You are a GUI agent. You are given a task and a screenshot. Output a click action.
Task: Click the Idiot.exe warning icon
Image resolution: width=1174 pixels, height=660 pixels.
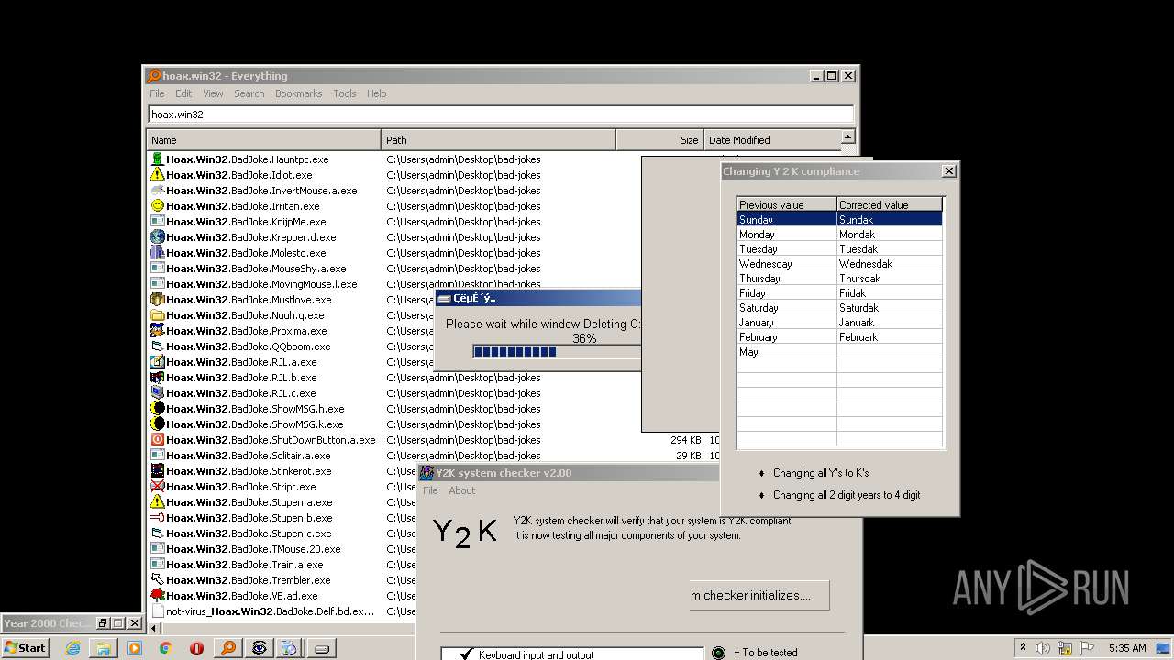click(x=158, y=175)
